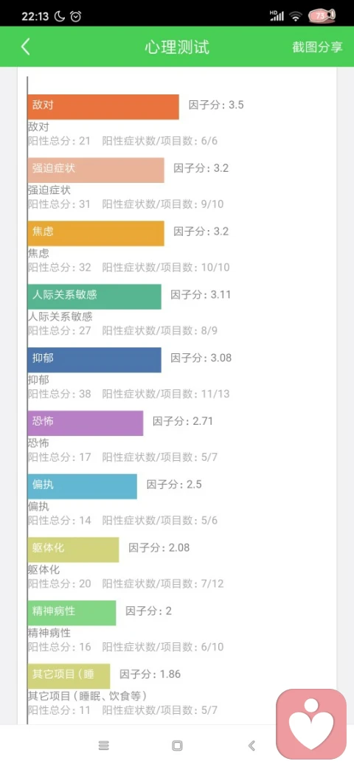Screen dimensions: 354x767
Task: Tap 截图分享 to share screenshot
Action: tap(317, 47)
